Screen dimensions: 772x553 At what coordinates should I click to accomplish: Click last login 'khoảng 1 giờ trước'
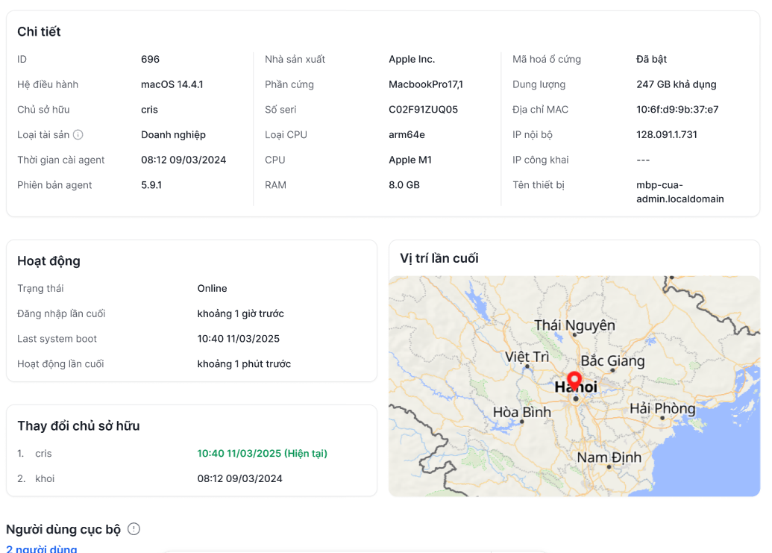241,313
